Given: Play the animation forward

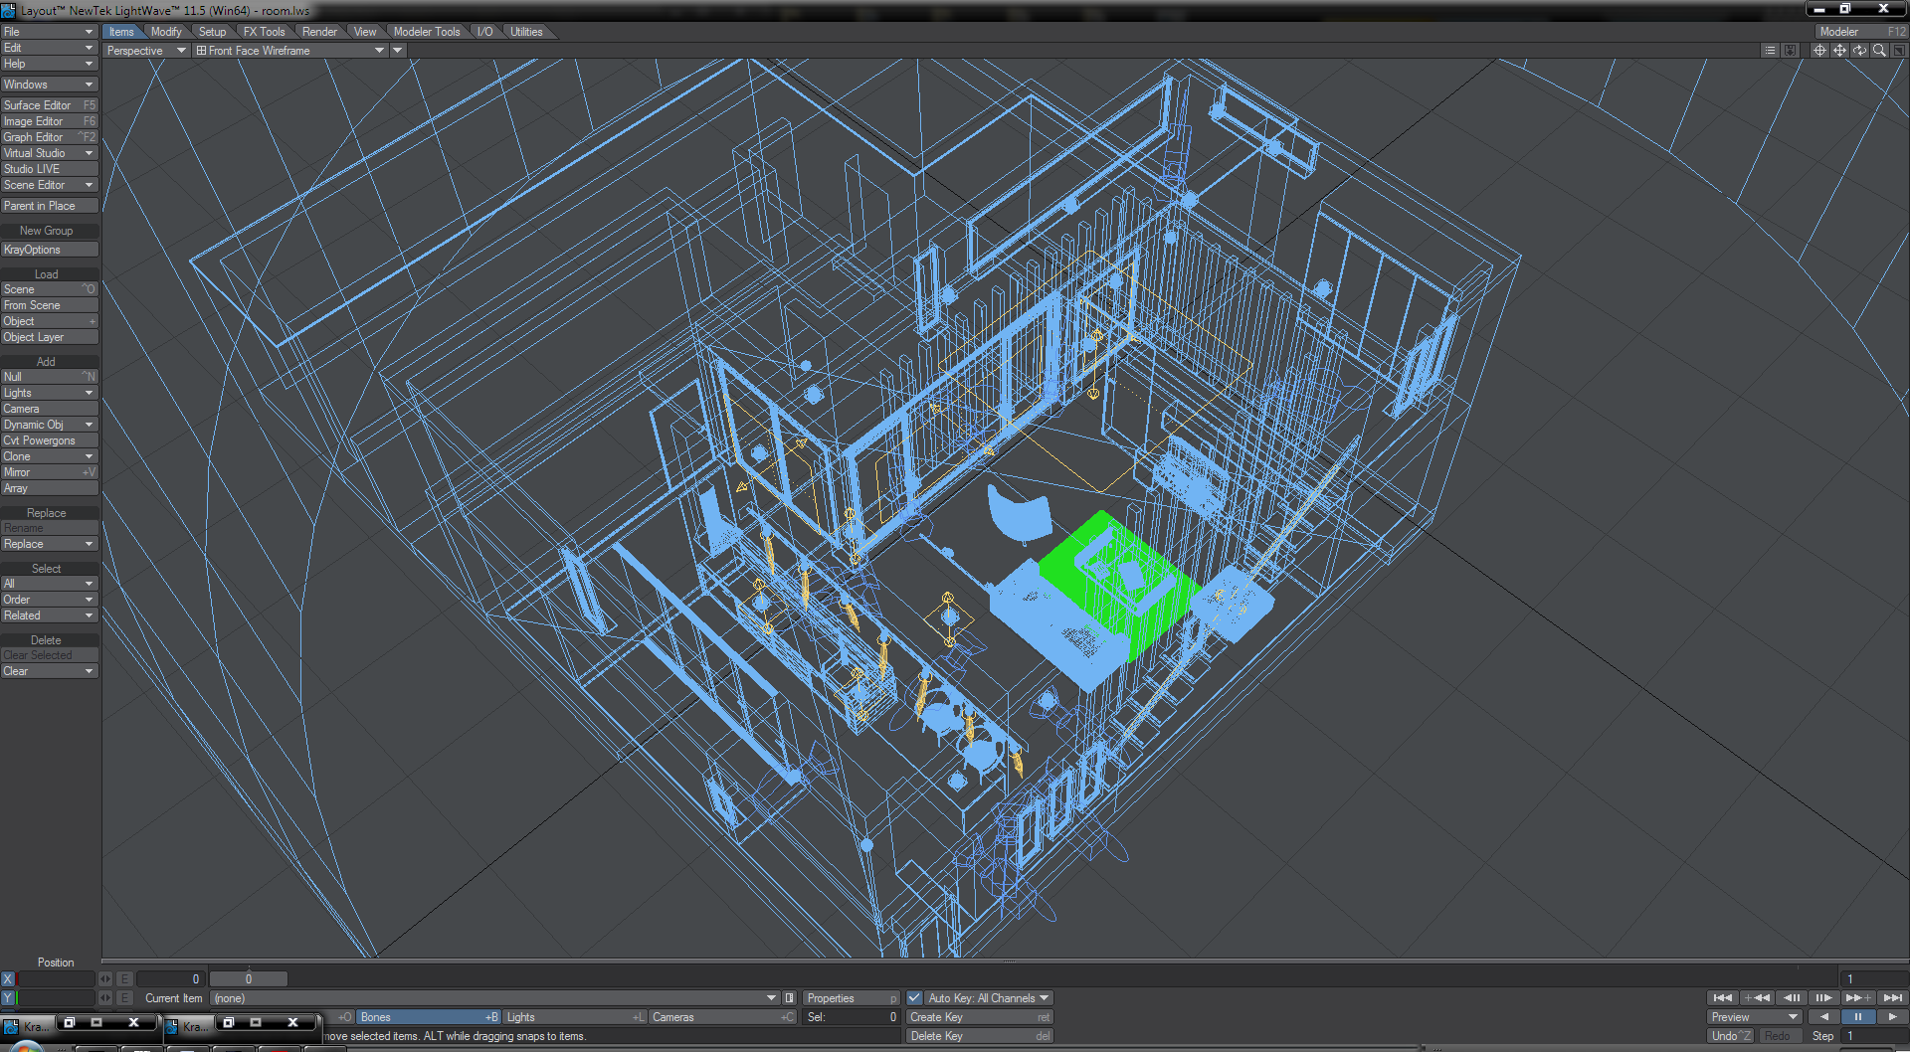Looking at the screenshot, I should (x=1892, y=1017).
